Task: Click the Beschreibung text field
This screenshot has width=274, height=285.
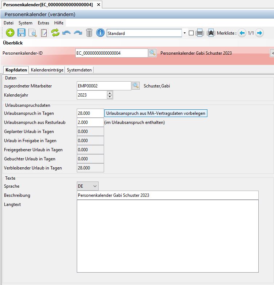Action: click(167, 195)
